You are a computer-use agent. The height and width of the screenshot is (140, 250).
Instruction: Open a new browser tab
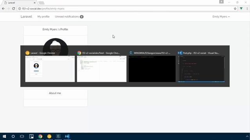pos(41,3)
